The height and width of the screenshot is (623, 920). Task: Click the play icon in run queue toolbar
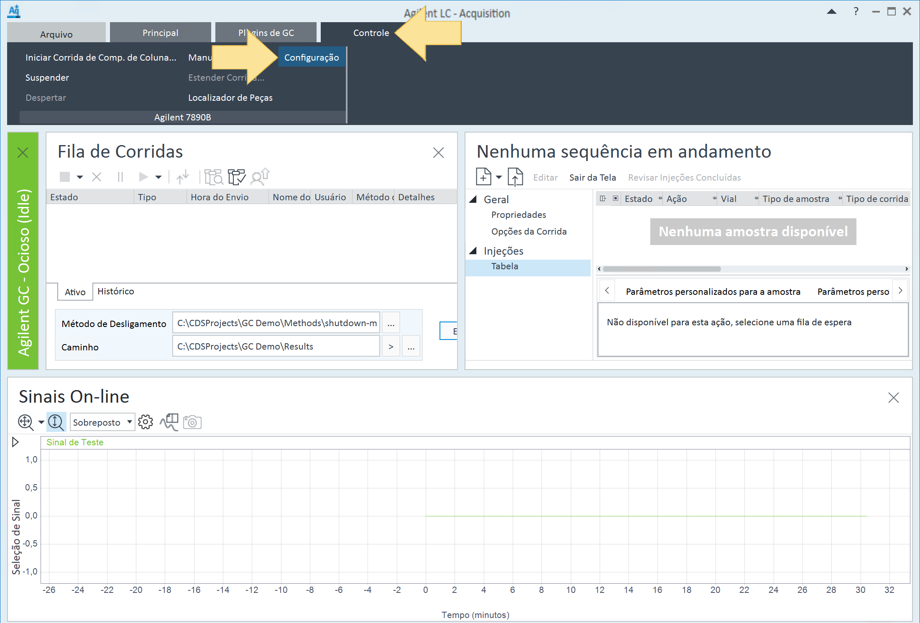click(x=143, y=177)
